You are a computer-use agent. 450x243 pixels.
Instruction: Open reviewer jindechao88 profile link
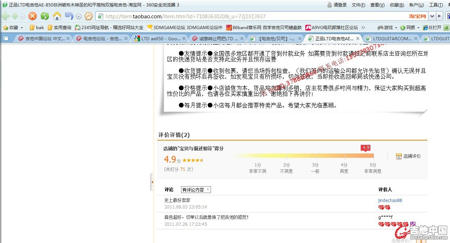pos(390,200)
